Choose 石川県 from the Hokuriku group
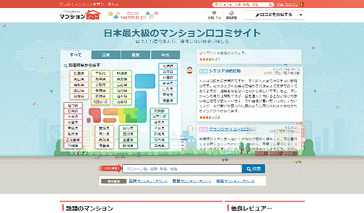364x213 pixels. (x=122, y=91)
